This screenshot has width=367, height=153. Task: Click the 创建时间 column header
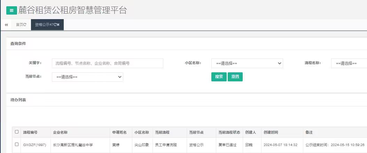tap(271, 132)
